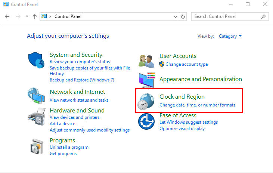
Task: Expand the address bar history dropdown
Action: (x=176, y=17)
